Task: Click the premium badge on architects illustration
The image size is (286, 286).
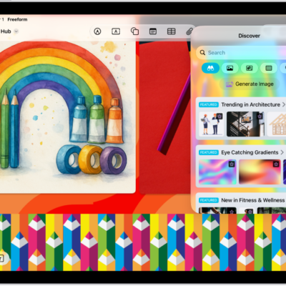Action: pos(220,117)
